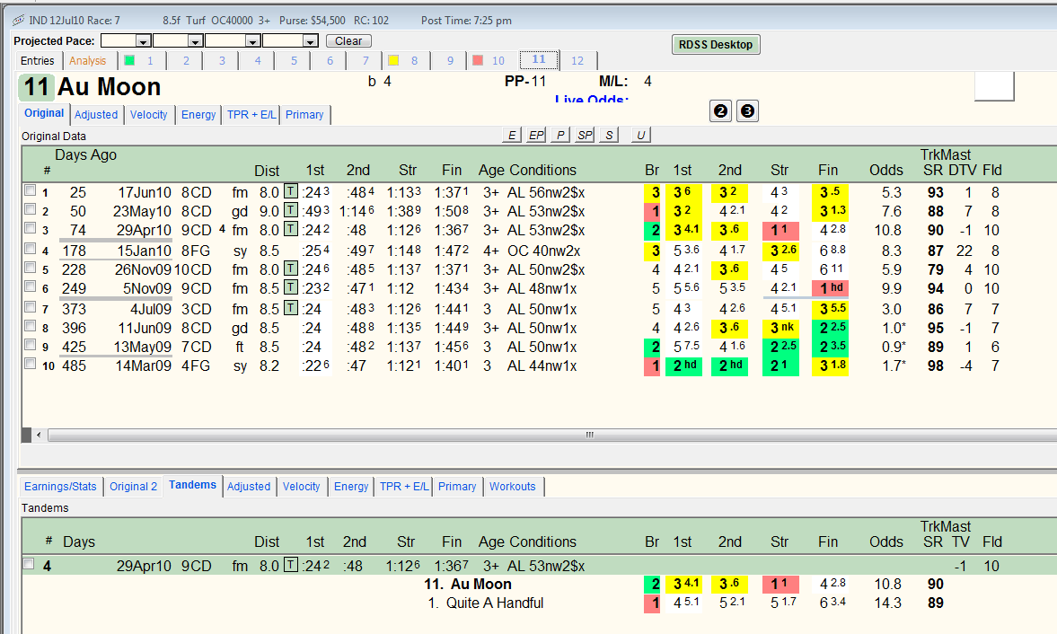Click the green square on horse tab 1
The height and width of the screenshot is (634, 1057).
(129, 60)
